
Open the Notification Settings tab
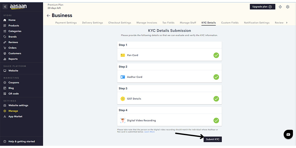tap(257, 23)
